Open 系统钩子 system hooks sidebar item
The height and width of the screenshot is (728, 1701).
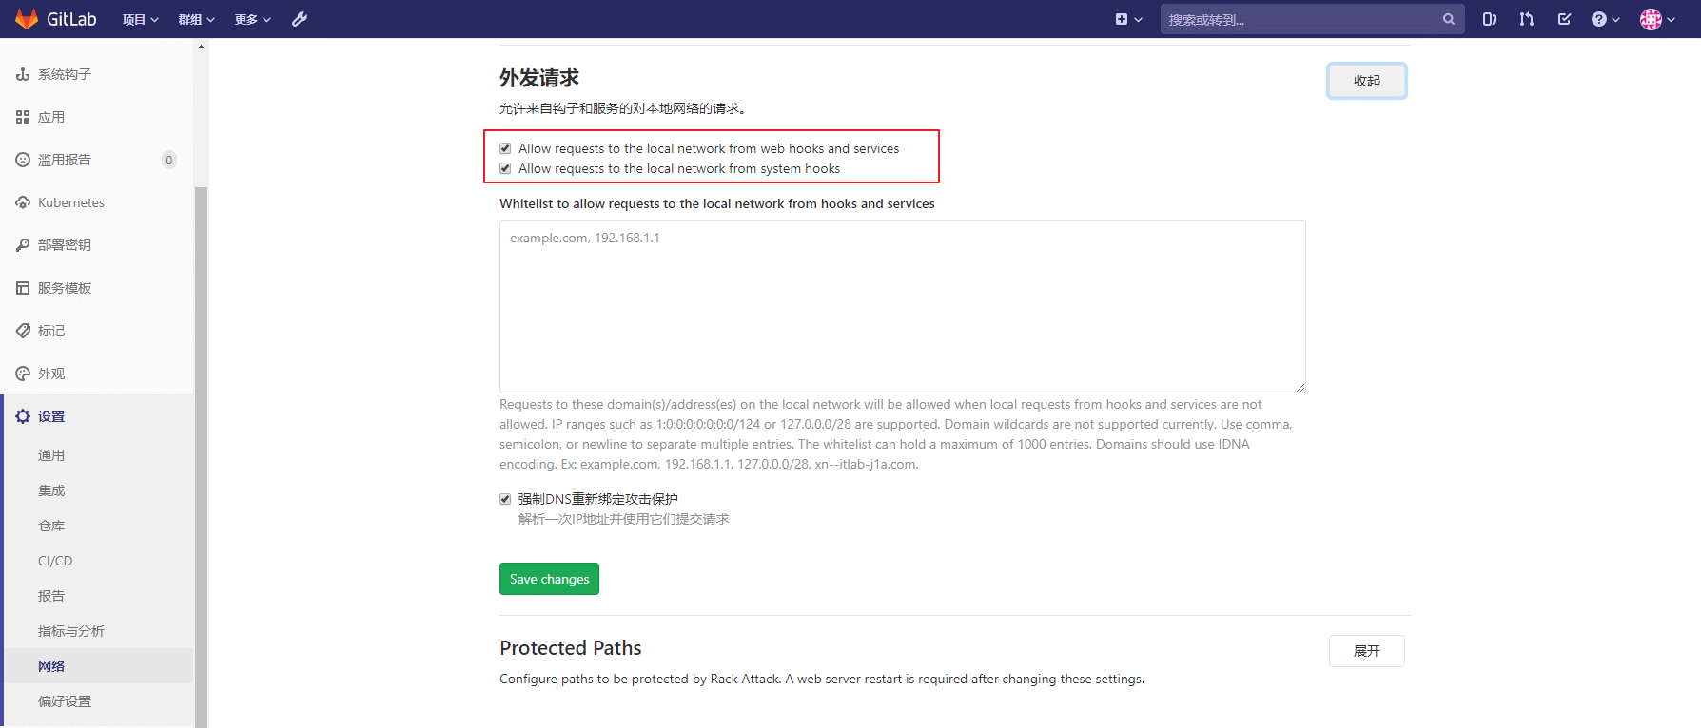point(65,74)
